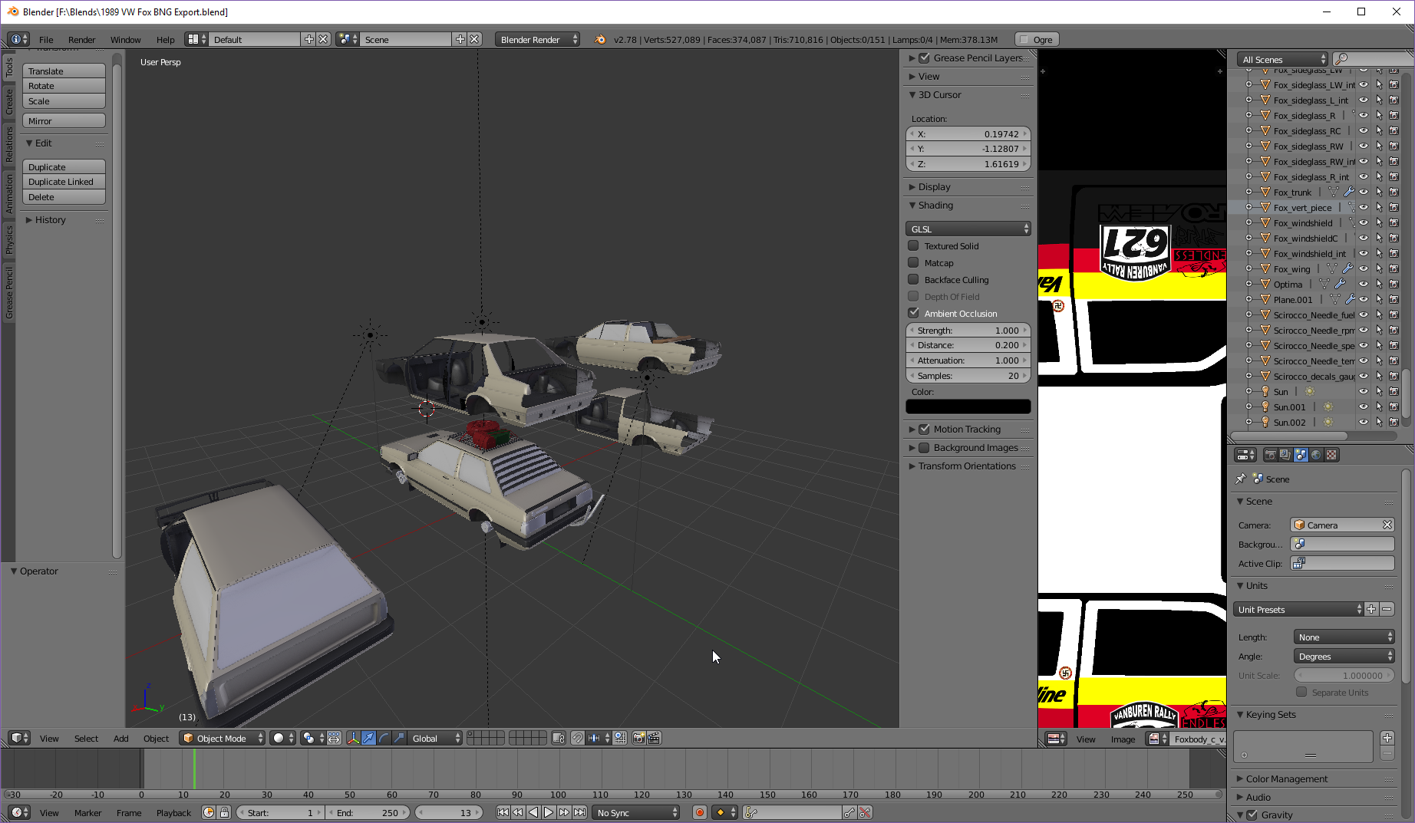1415x823 pixels.
Task: Click the red auto-keyframe record button
Action: (x=699, y=812)
